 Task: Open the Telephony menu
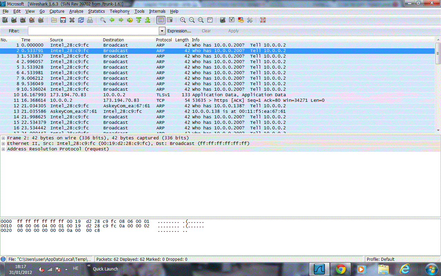point(120,11)
